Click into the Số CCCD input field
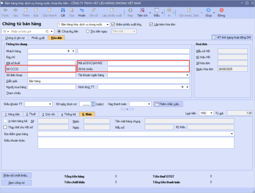Screen dimensions: 255x193 coord(51,69)
